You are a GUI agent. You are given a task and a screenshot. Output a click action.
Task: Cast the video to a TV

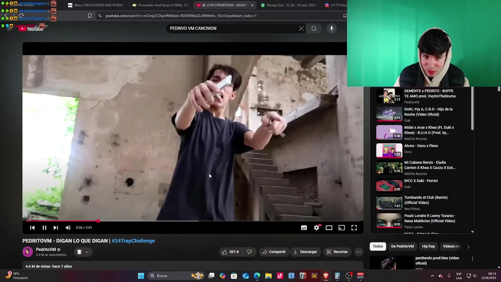click(x=341, y=228)
